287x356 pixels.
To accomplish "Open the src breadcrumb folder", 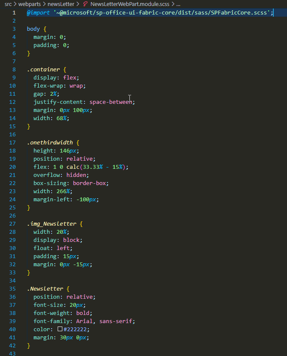I will coord(8,4).
